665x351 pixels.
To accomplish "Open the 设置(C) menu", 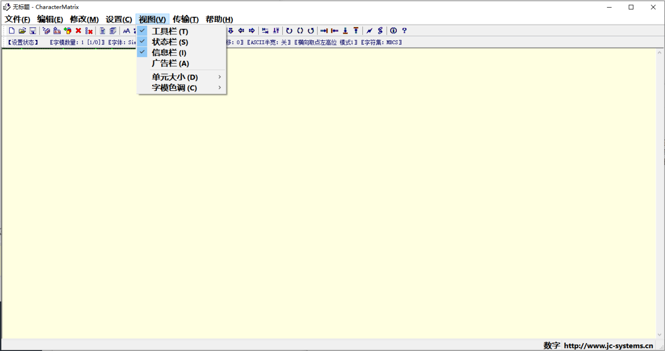I will [x=119, y=20].
